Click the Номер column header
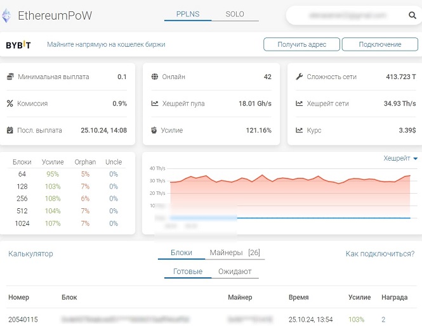The height and width of the screenshot is (326, 422). pos(18,298)
